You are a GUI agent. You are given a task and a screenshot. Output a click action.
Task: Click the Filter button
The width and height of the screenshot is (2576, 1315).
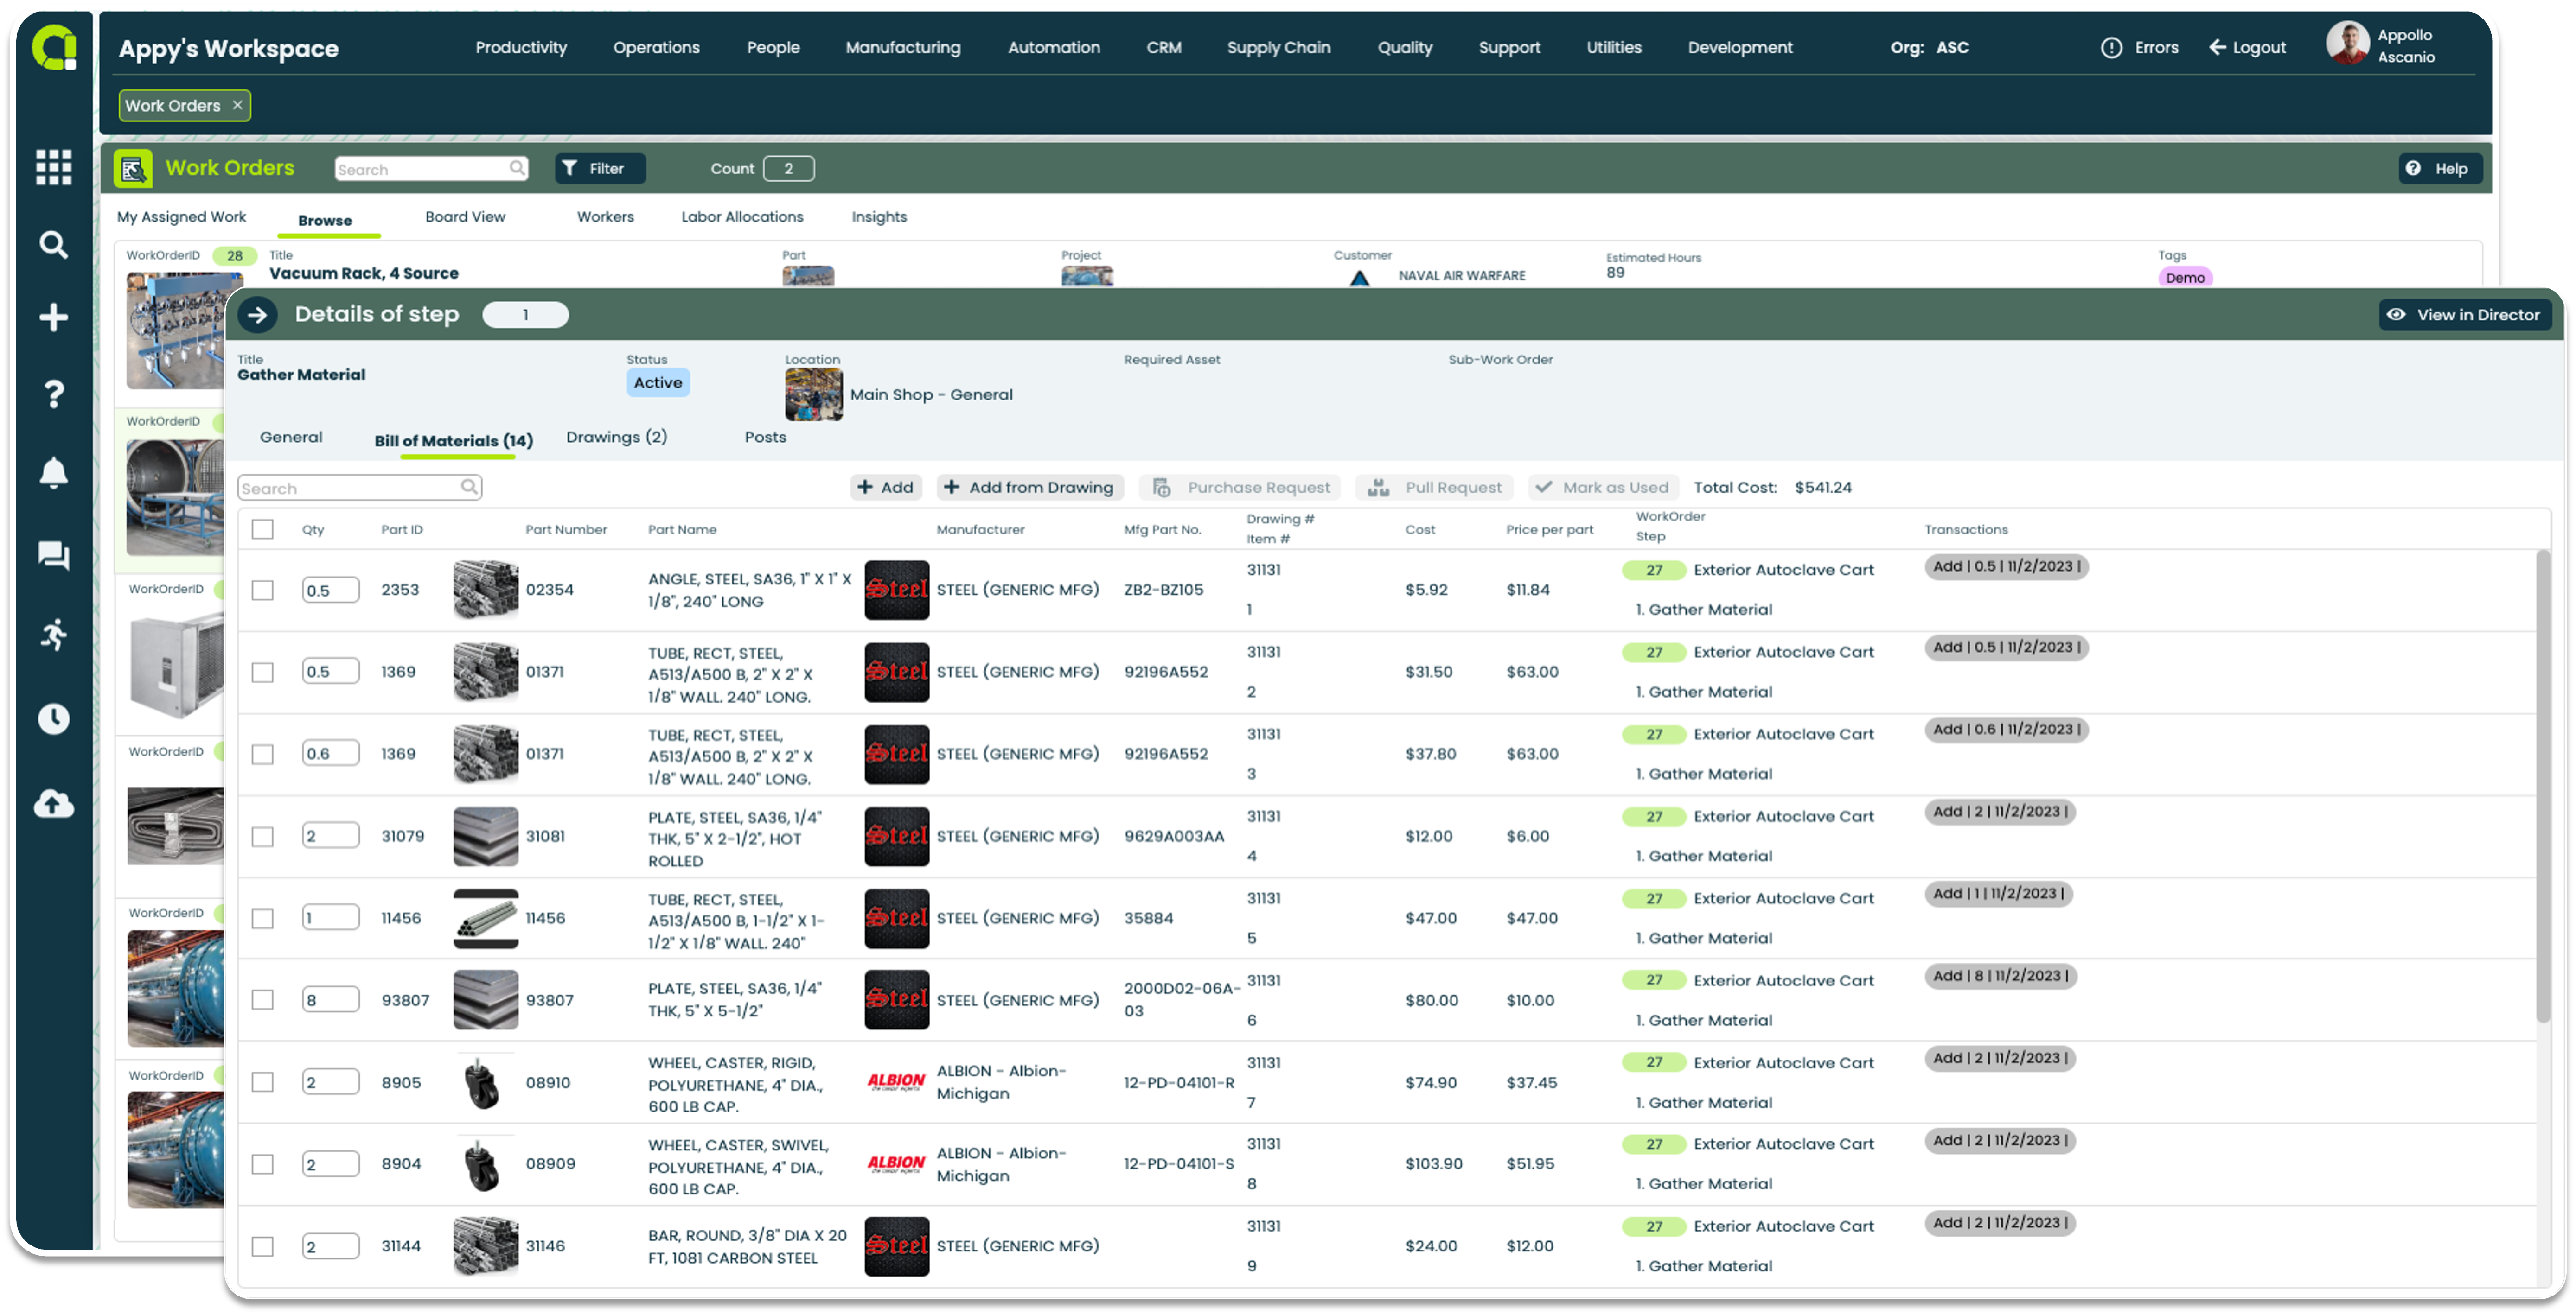[x=600, y=168]
